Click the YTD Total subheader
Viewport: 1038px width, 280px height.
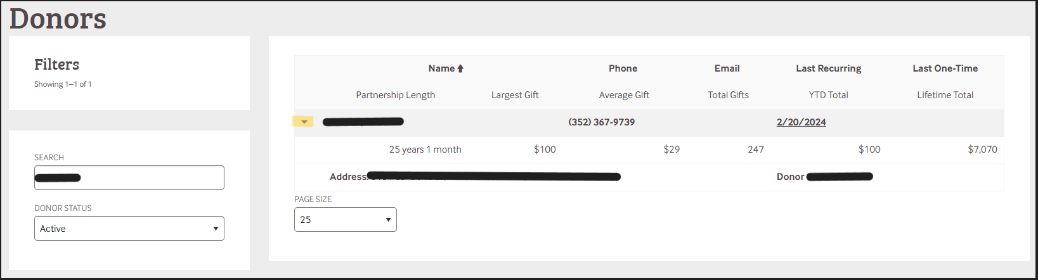point(828,95)
